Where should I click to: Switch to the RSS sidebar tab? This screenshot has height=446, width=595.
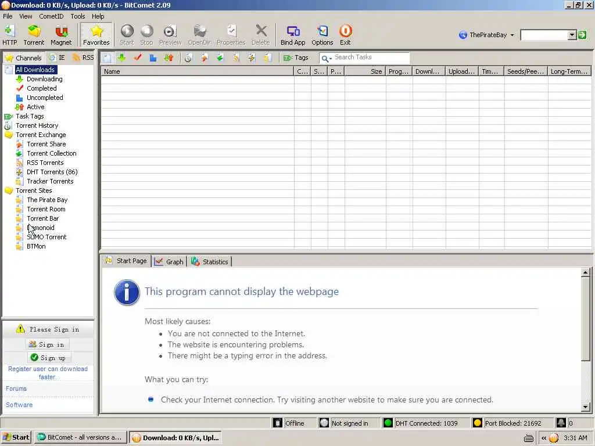[x=83, y=57]
